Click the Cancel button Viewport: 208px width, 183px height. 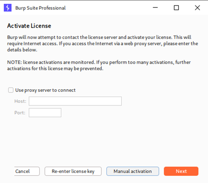point(27,171)
